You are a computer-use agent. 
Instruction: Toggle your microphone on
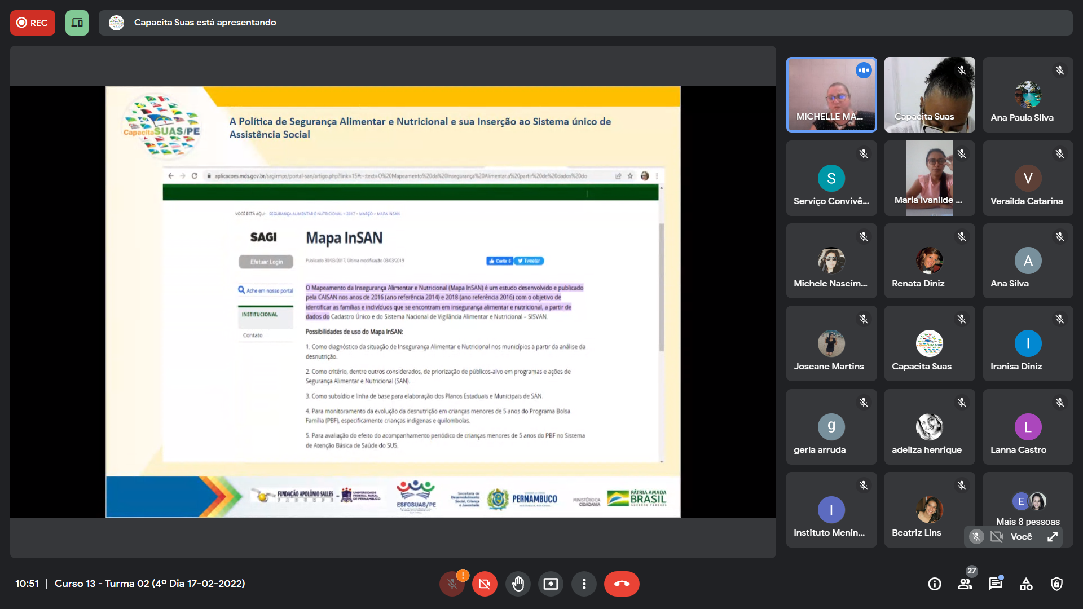(452, 584)
